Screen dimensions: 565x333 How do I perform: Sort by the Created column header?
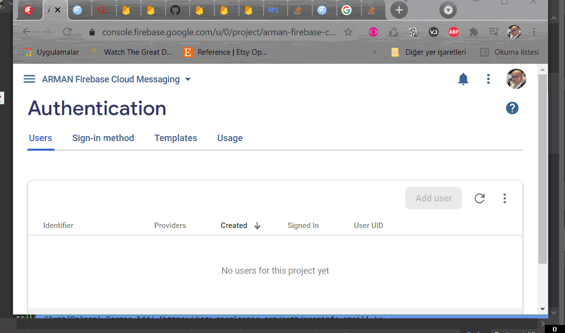[x=234, y=225]
